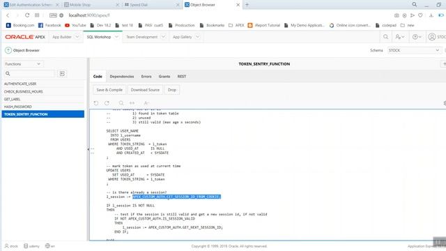The height and width of the screenshot is (251, 446).
Task: Expand the SQL Workshop dropdown arrow
Action: click(x=116, y=37)
